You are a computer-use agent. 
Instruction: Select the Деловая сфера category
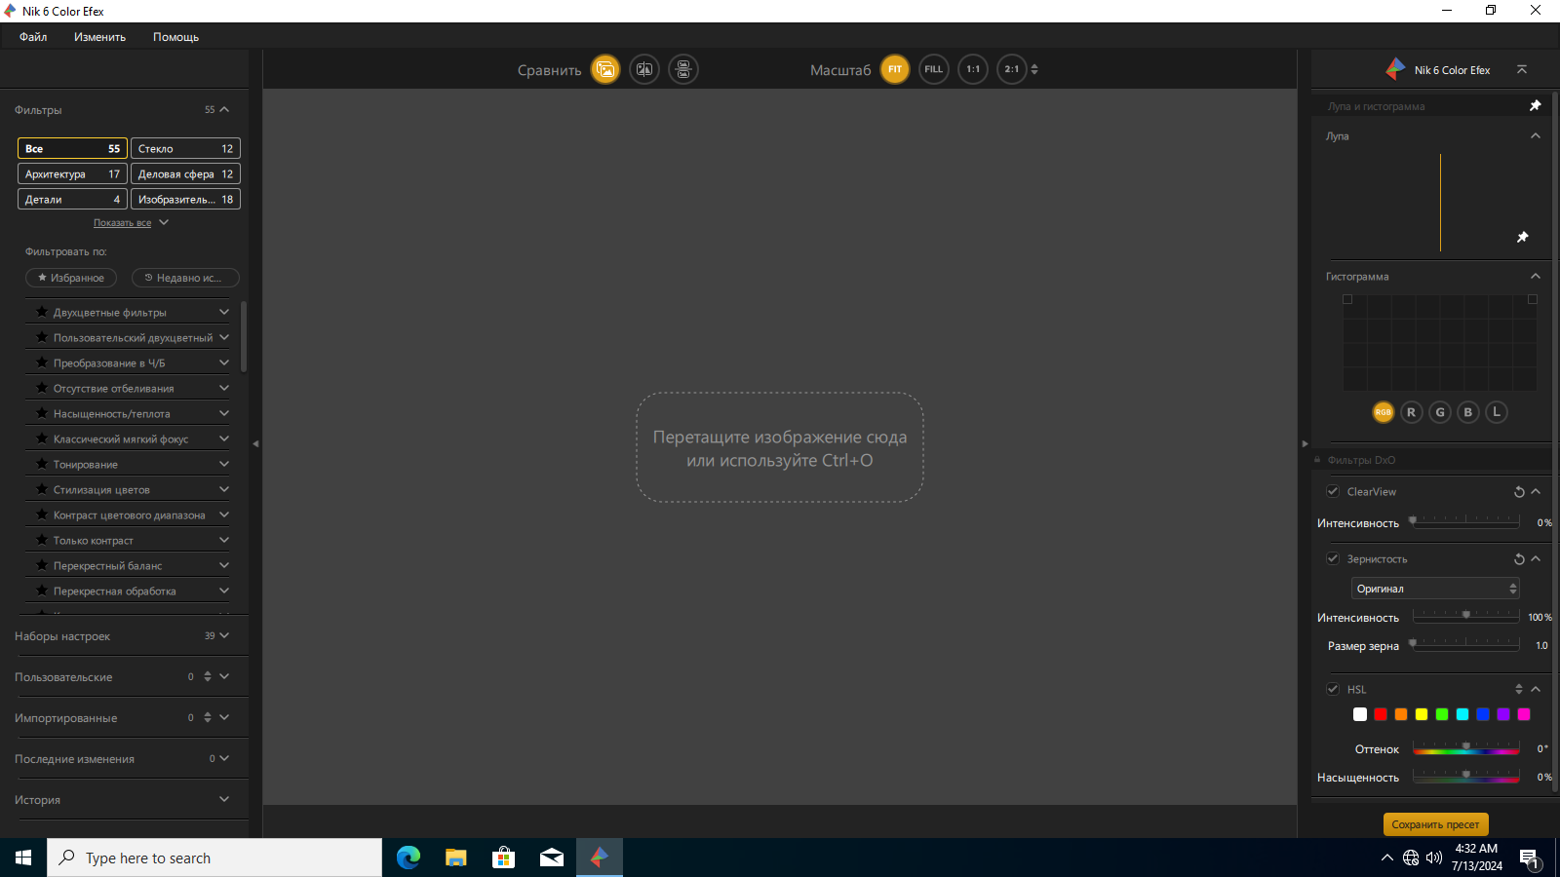185,173
